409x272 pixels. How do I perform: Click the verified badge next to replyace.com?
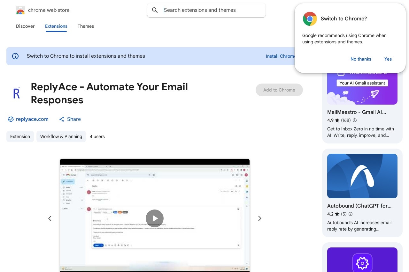coord(11,119)
